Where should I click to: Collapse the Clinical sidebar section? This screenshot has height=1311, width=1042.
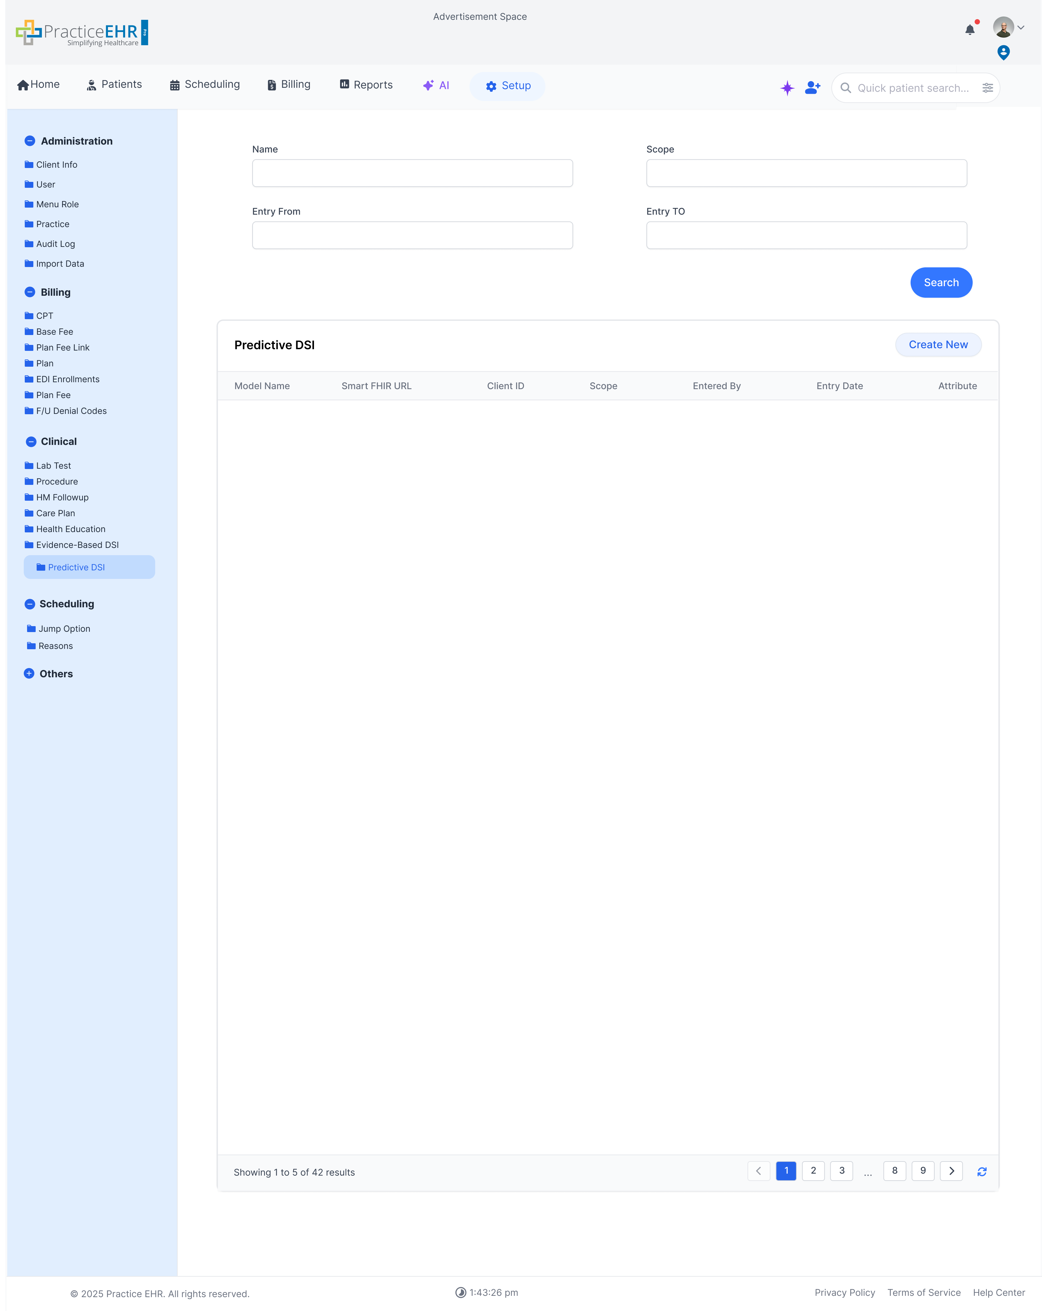(x=30, y=442)
